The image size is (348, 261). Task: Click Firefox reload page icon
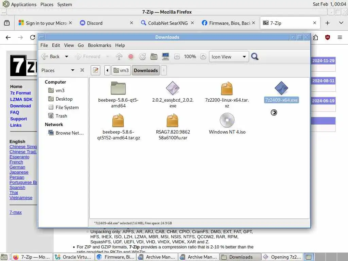pyautogui.click(x=33, y=37)
